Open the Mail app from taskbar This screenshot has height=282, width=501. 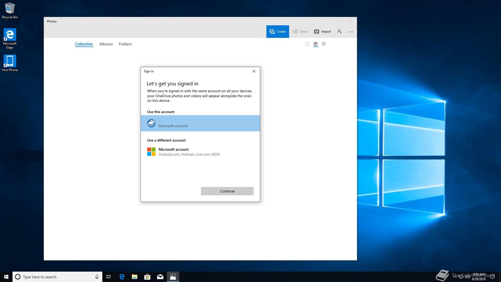pos(160,277)
